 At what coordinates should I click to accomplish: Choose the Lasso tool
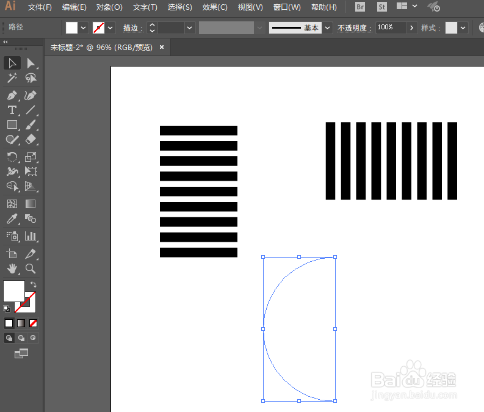click(31, 78)
